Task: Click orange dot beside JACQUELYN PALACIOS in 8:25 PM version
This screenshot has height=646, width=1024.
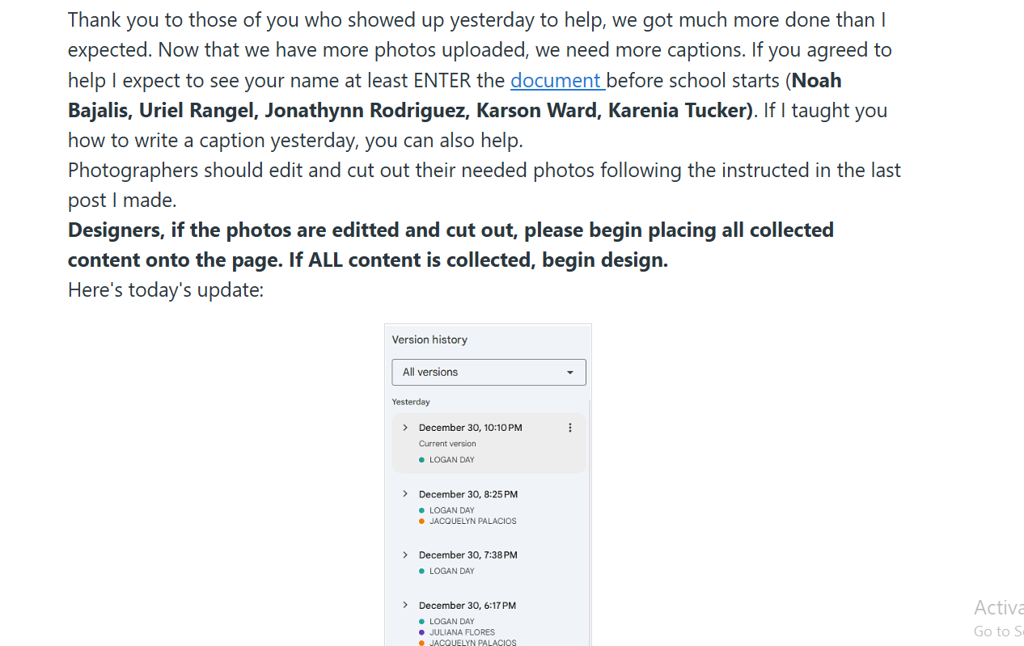Action: pyautogui.click(x=421, y=521)
